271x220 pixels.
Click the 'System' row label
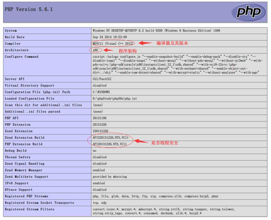[11, 31]
